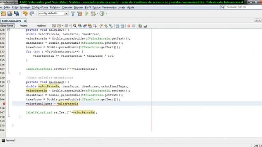Open the Ajuda menu

coord(131,7)
